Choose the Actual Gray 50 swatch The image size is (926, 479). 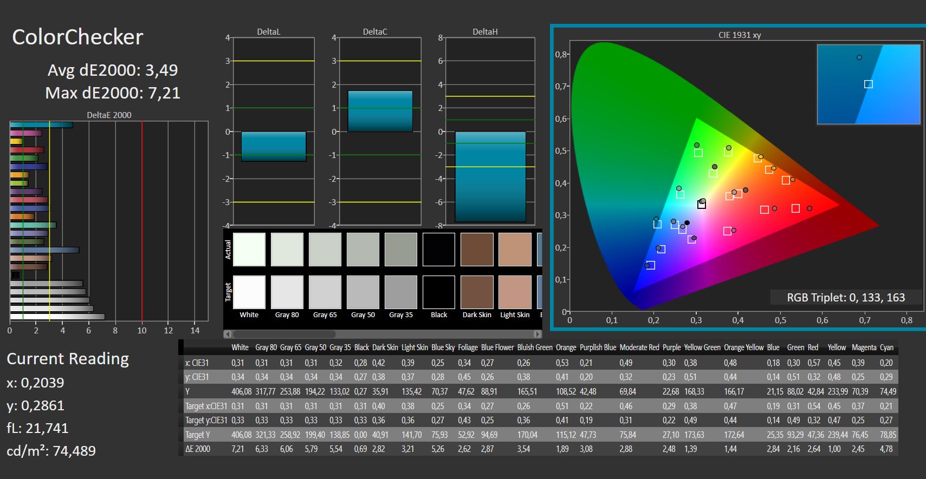pos(363,250)
